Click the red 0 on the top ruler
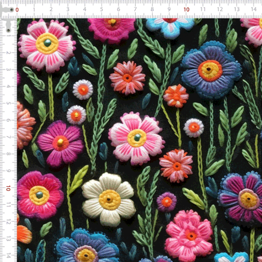Viewport: 262px width, 262px height. (x=17, y=10)
